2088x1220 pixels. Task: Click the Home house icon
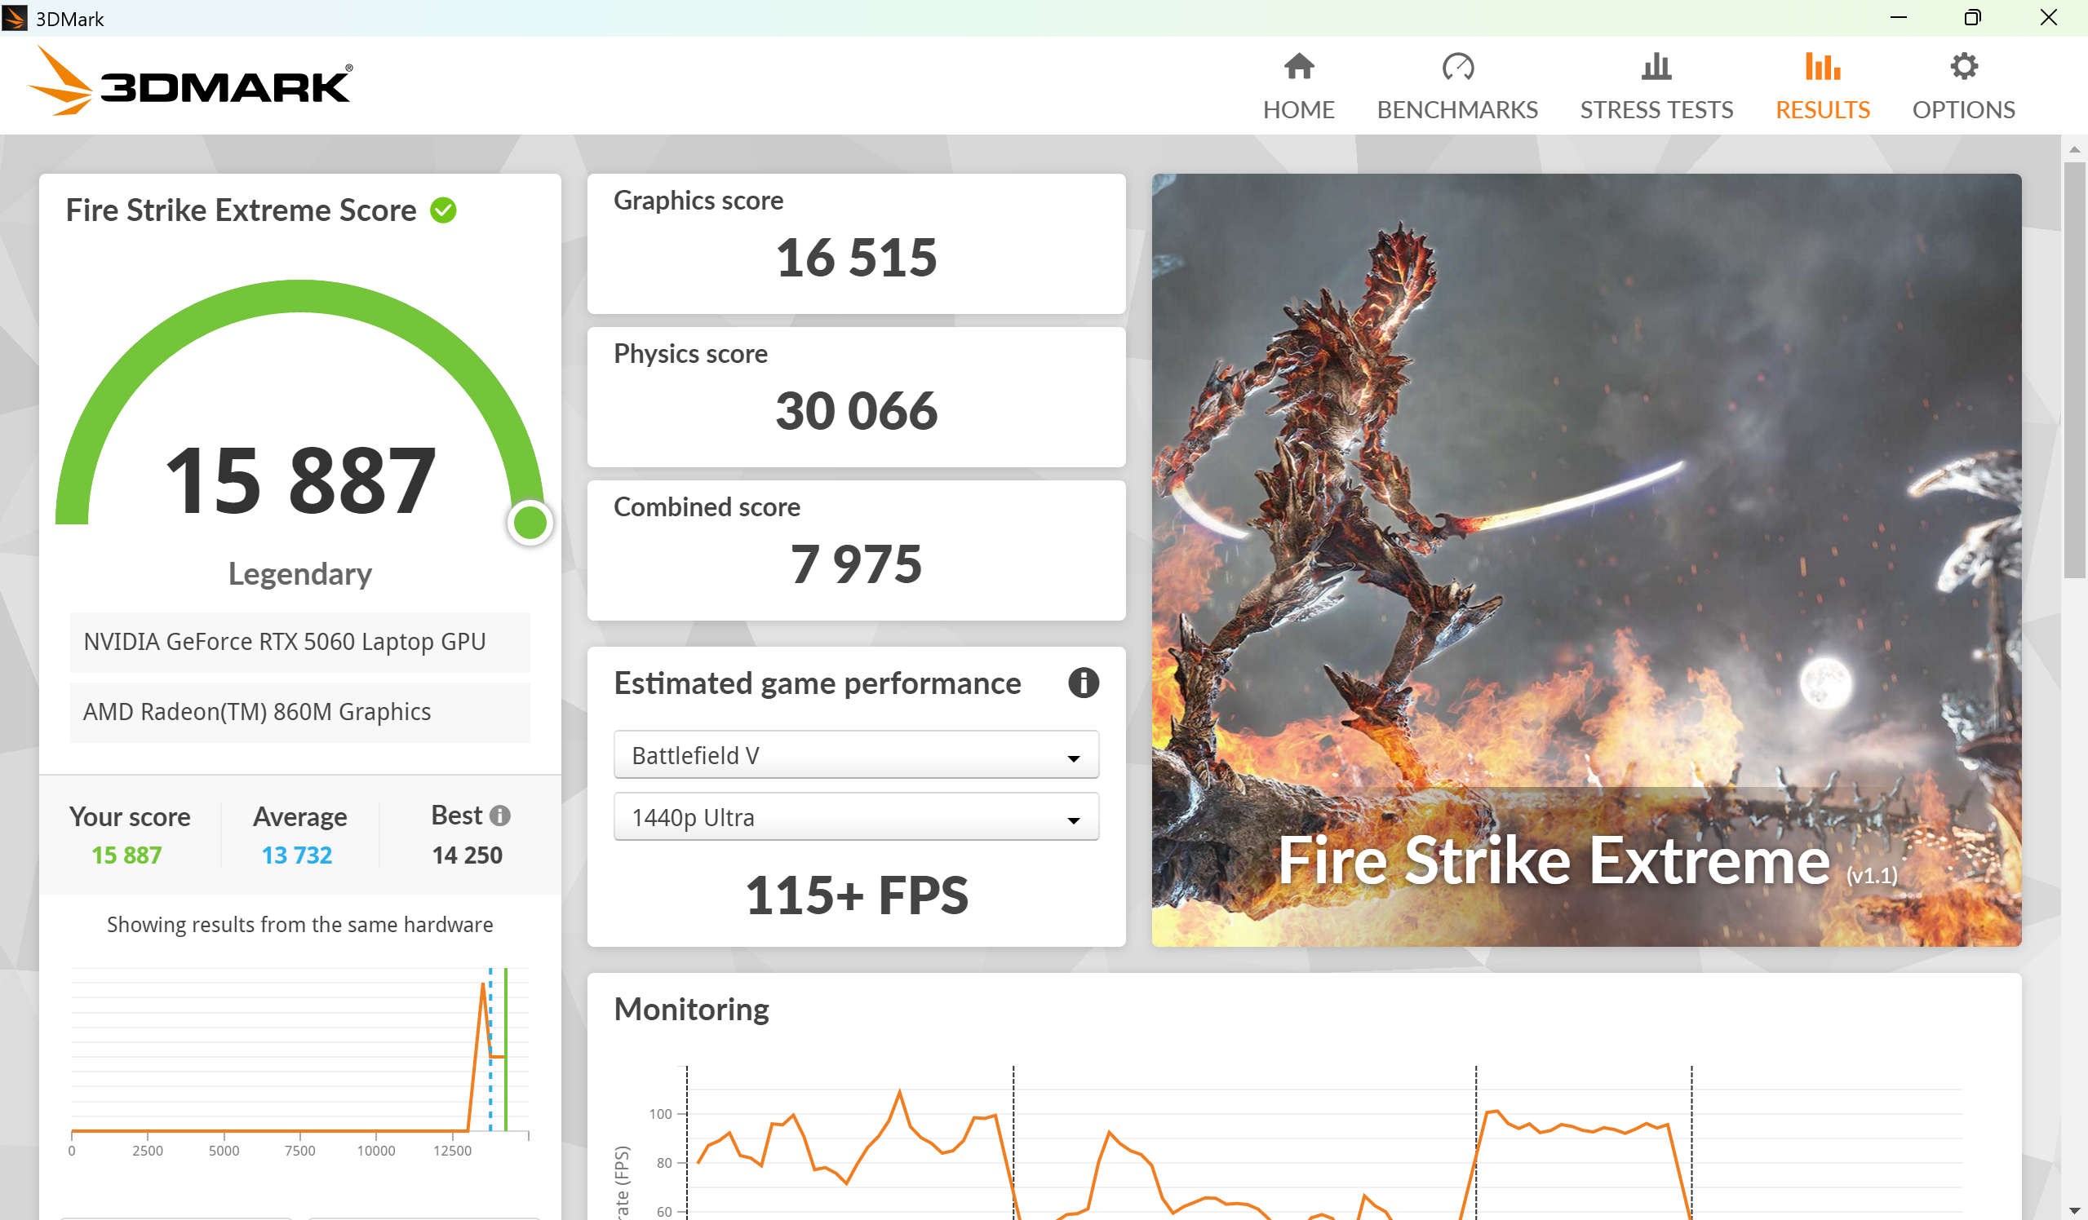1298,66
